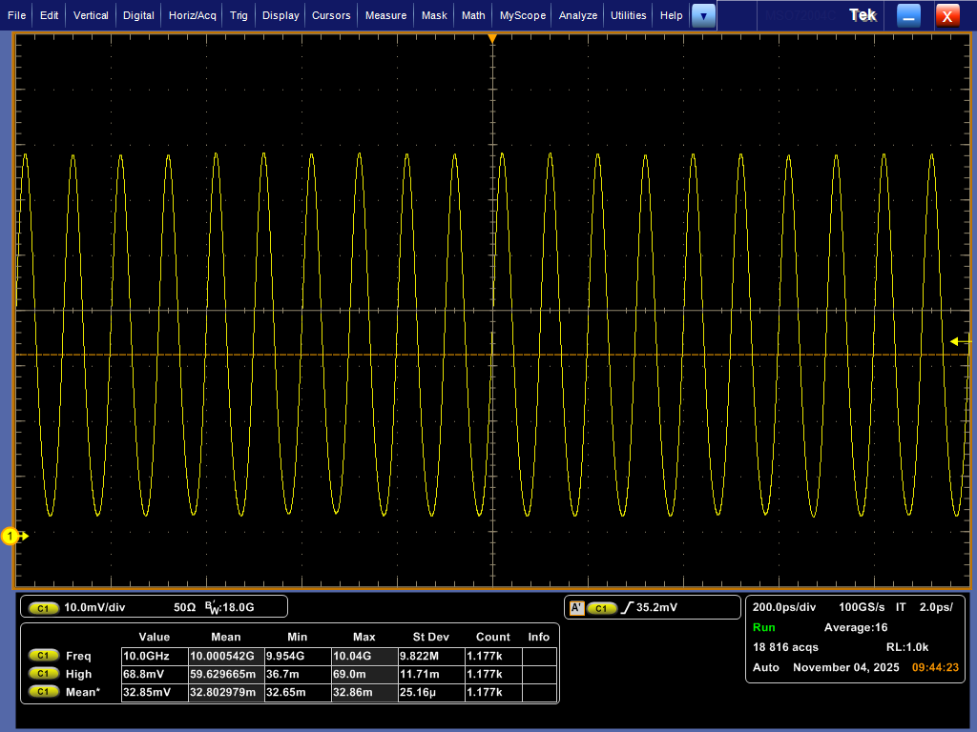This screenshot has height=732, width=977.
Task: Open the Math menu
Action: [x=473, y=15]
